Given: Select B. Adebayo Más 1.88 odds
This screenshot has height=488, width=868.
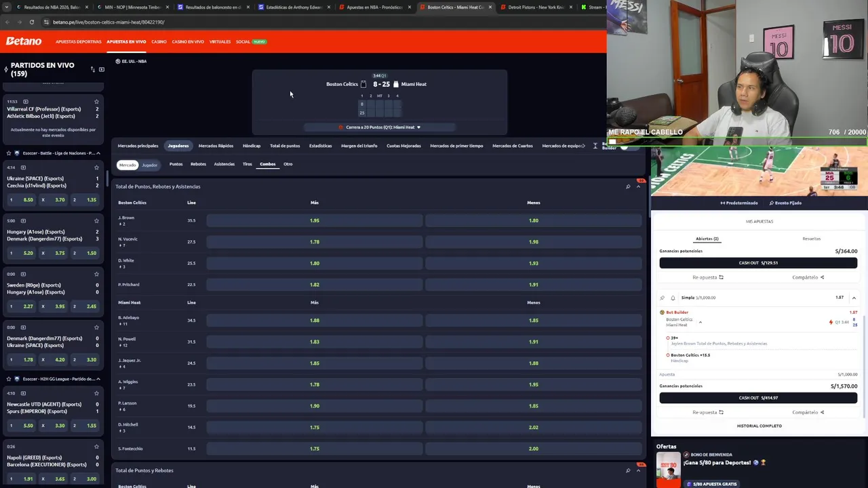Looking at the screenshot, I should [315, 321].
